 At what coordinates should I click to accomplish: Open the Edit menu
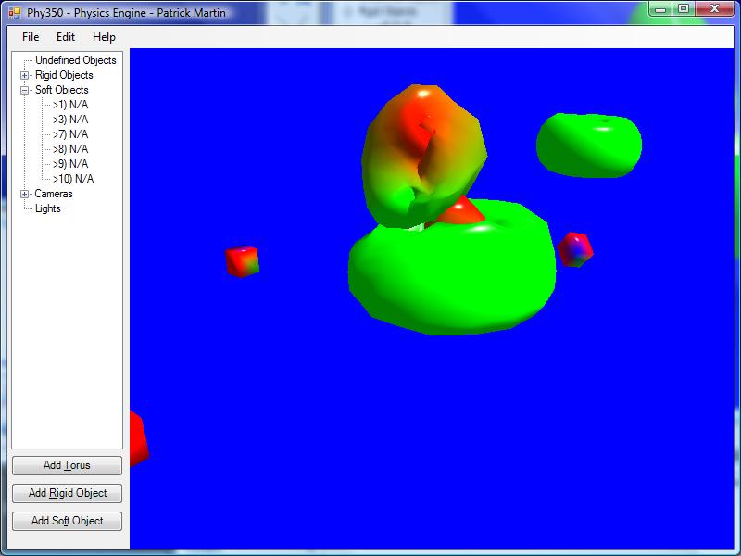[x=65, y=37]
